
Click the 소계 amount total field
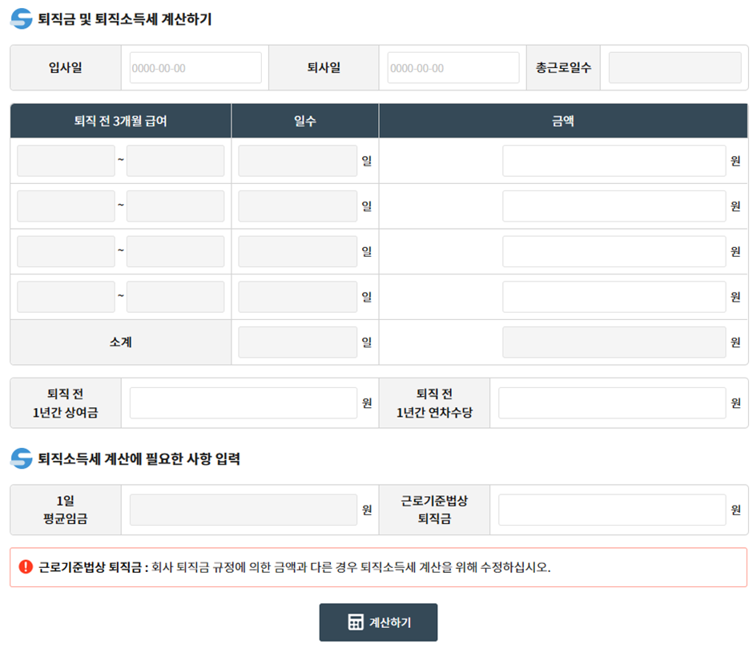click(614, 342)
